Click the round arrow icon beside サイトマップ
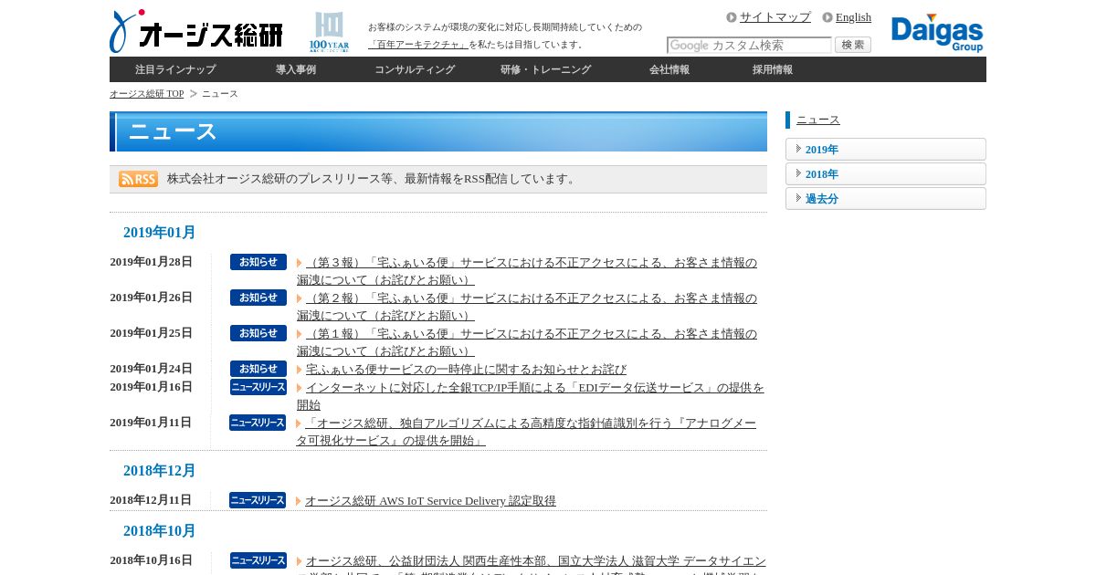Viewport: 1096px width, 575px height. click(x=732, y=17)
